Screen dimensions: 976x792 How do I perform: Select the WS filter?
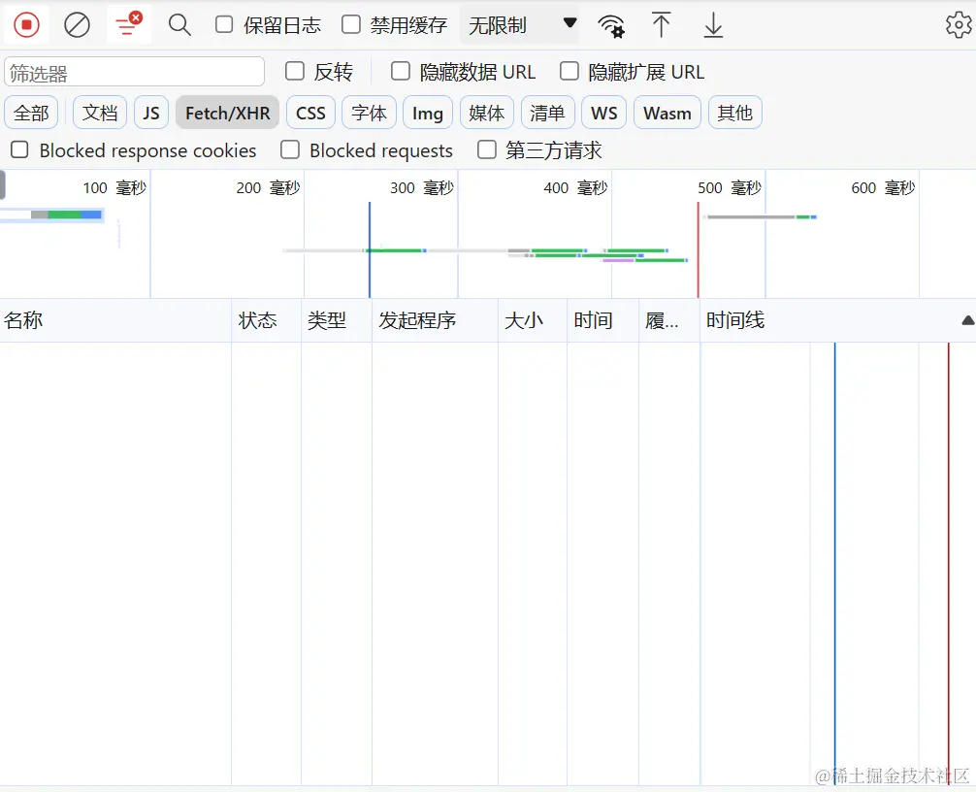pos(603,113)
